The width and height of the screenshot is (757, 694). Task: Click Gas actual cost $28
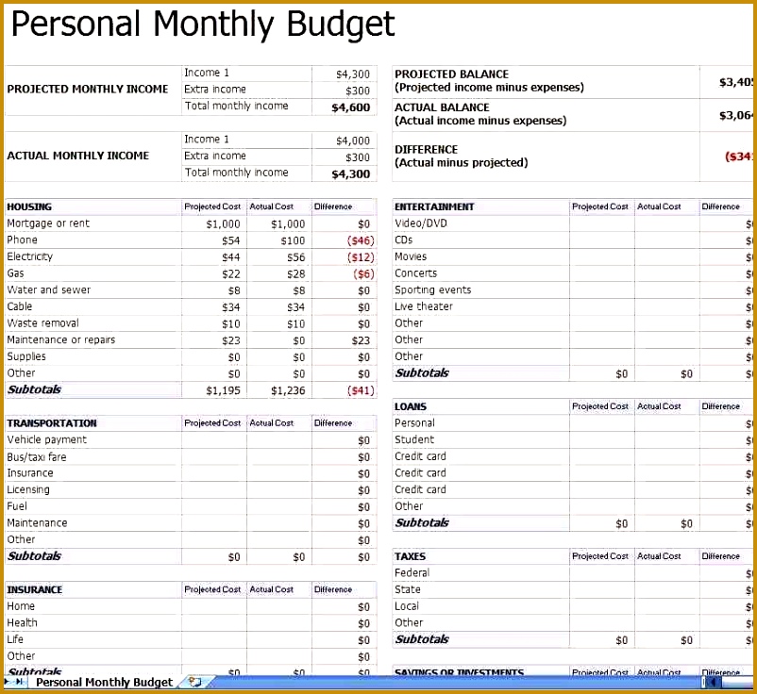coord(296,274)
